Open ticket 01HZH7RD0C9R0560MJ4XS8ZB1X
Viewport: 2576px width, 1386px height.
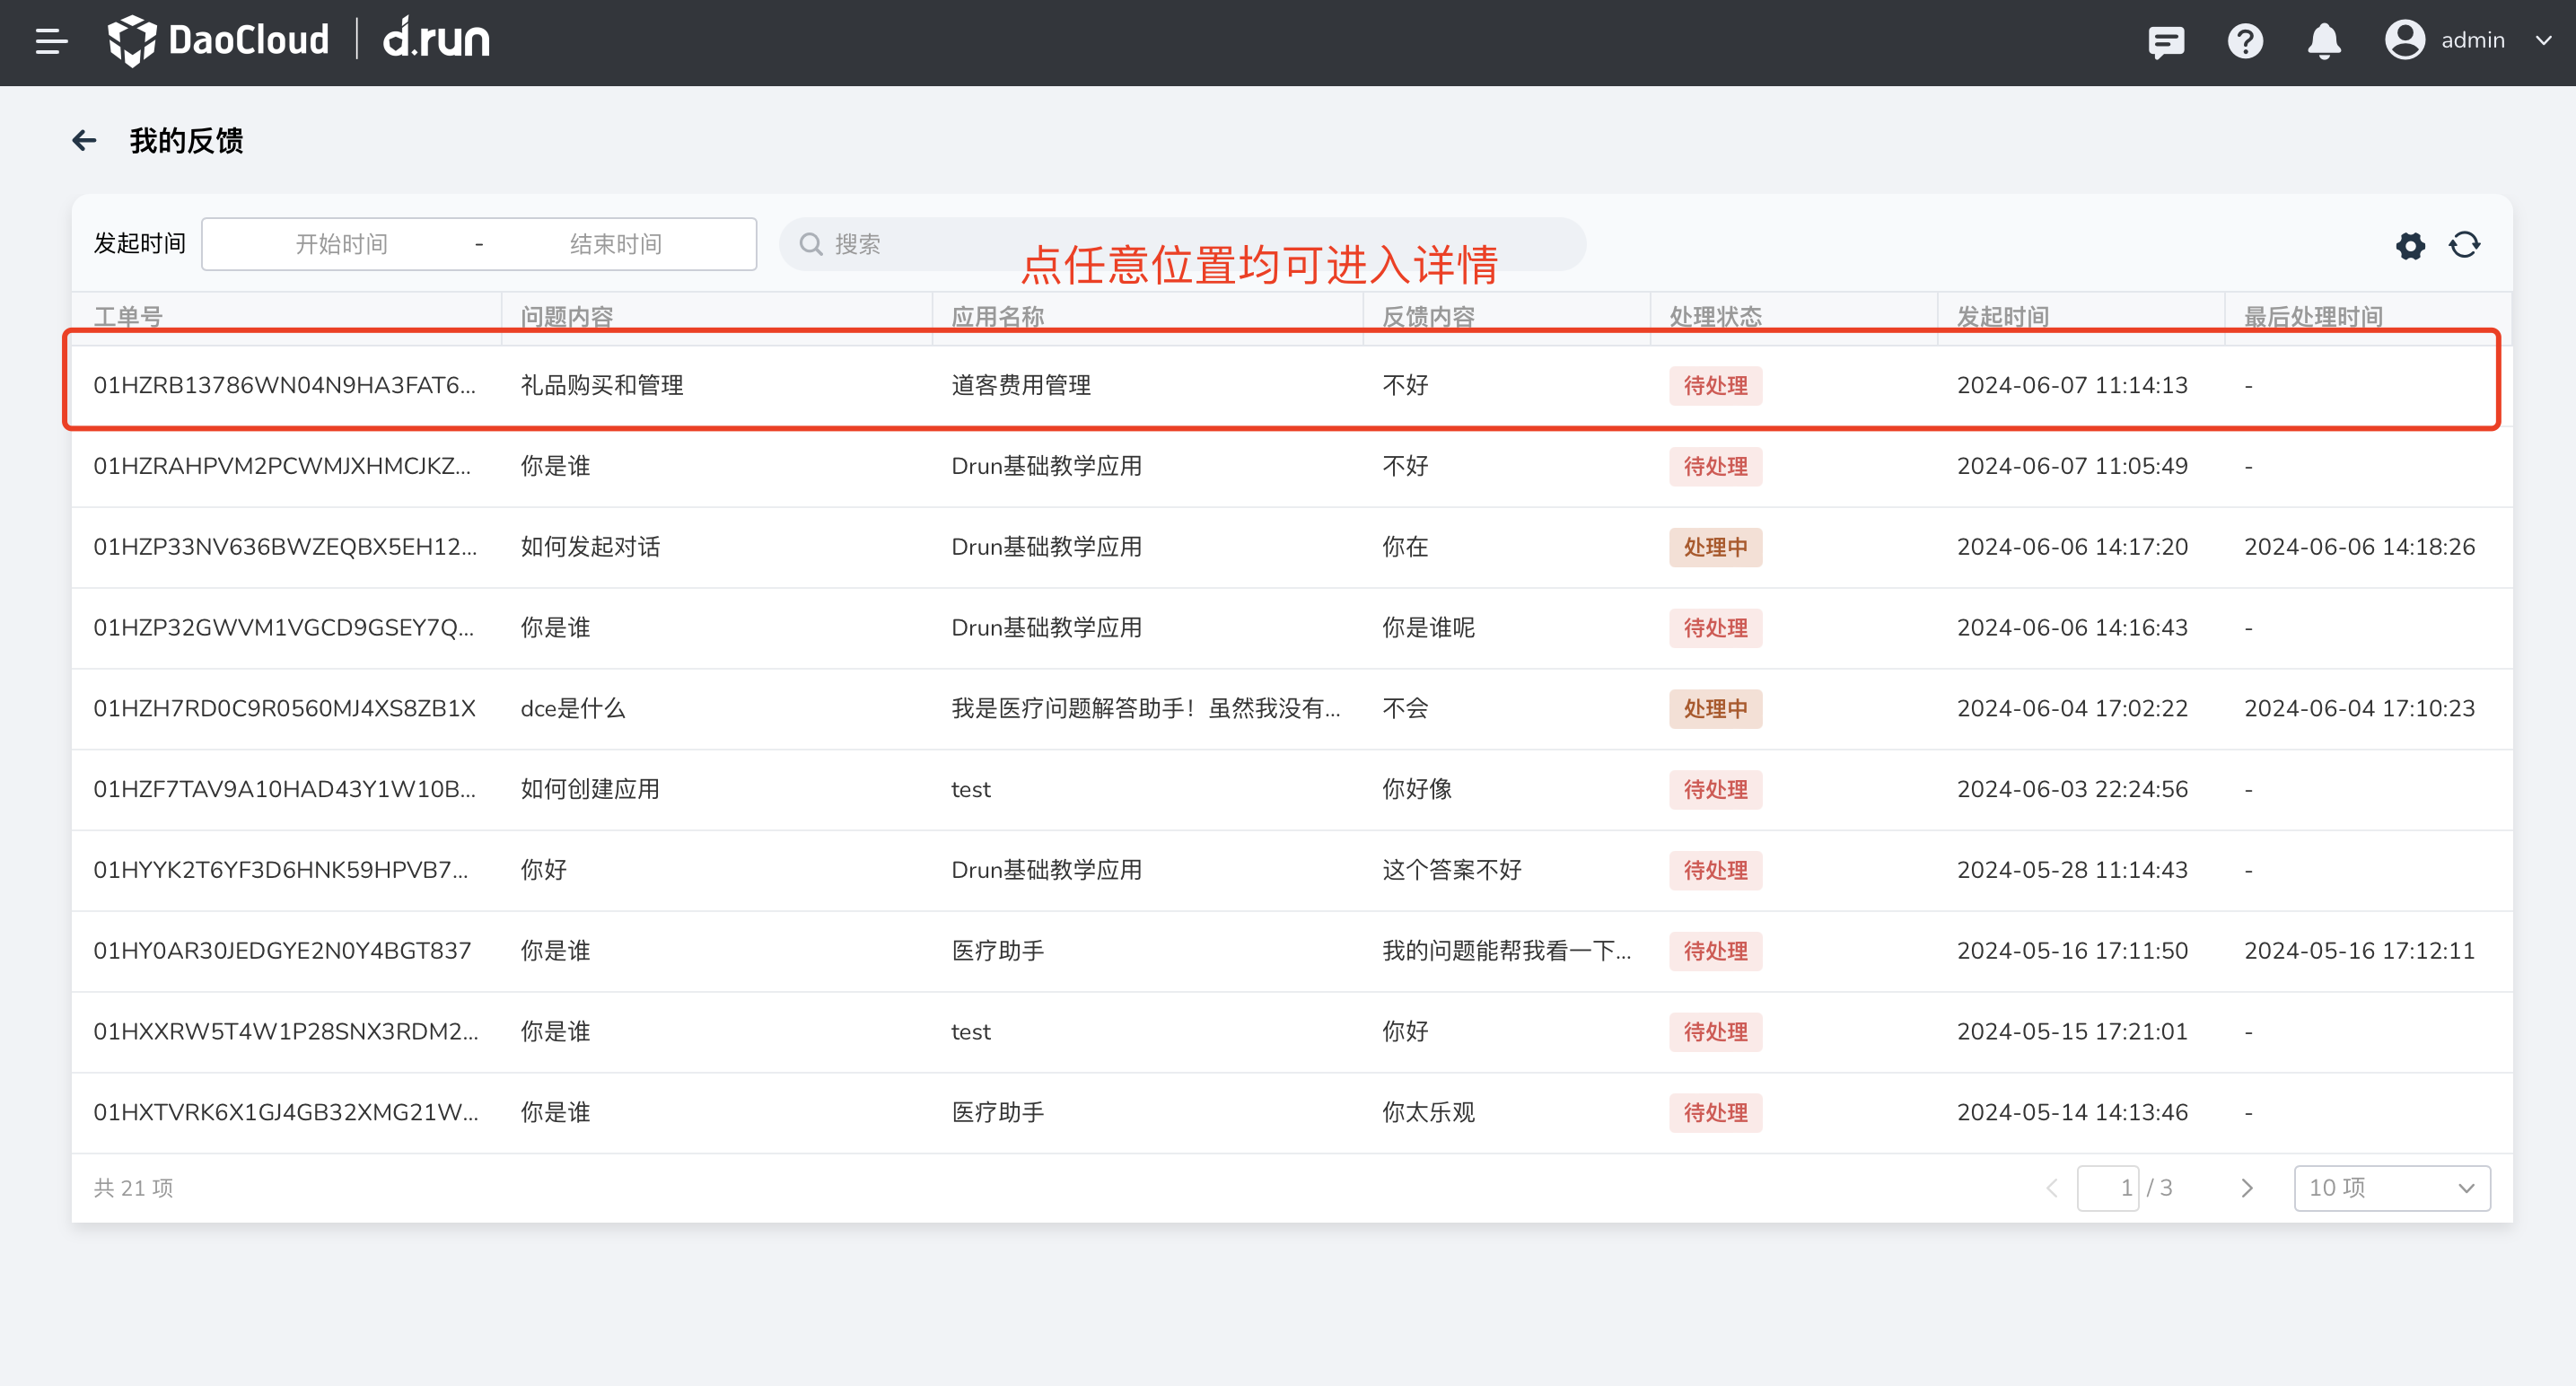[x=284, y=708]
